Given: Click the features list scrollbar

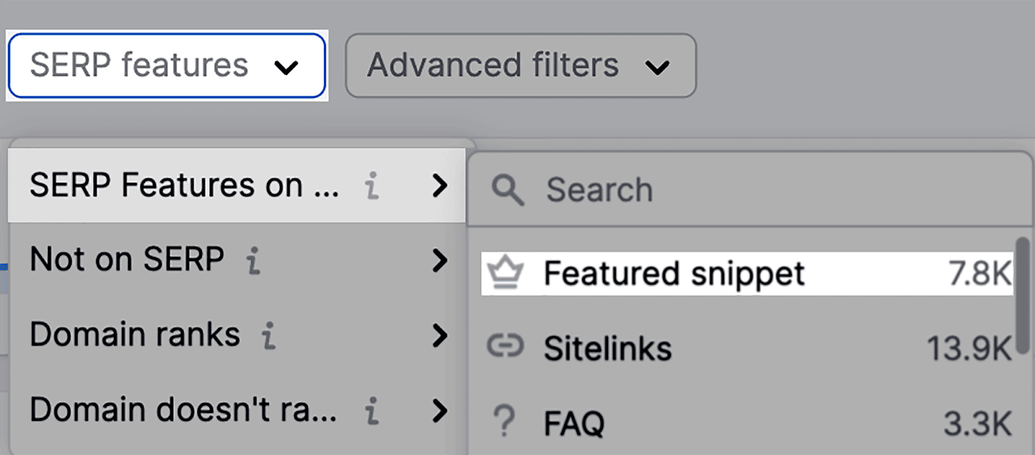Looking at the screenshot, I should (x=1022, y=294).
